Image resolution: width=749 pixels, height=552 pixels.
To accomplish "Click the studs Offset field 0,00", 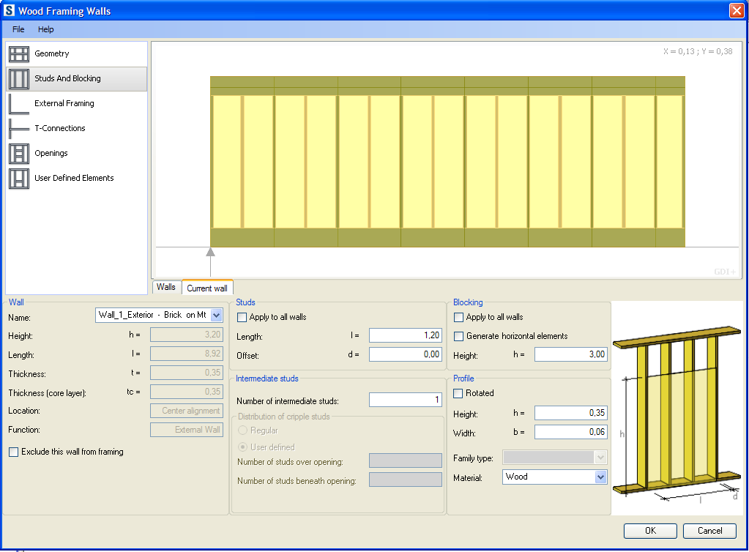I will point(405,354).
